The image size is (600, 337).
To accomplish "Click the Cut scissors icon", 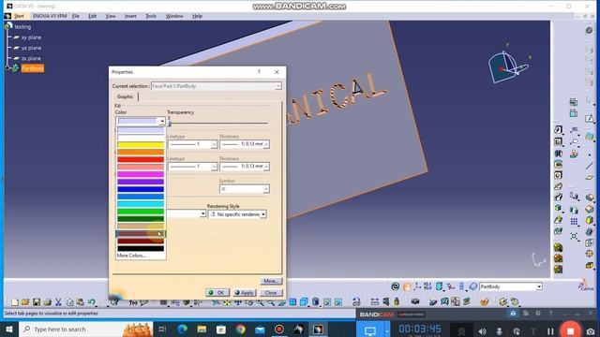I will point(58,302).
